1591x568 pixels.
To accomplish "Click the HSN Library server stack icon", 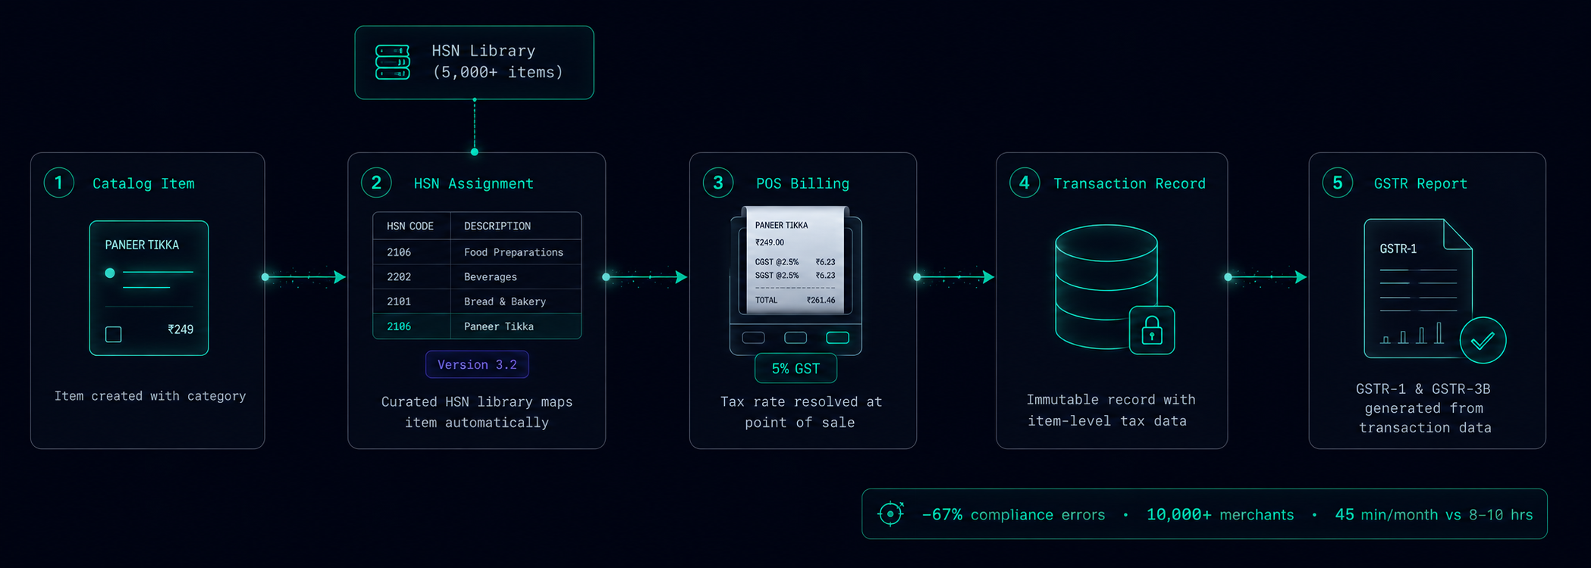I will click(x=393, y=62).
